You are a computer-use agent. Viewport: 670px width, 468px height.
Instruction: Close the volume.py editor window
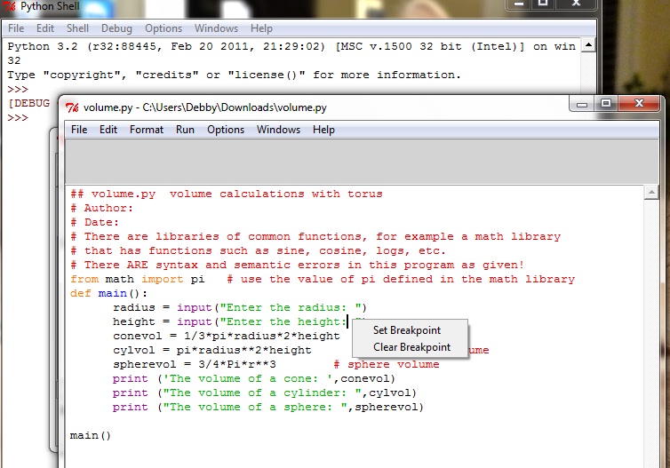pos(639,104)
